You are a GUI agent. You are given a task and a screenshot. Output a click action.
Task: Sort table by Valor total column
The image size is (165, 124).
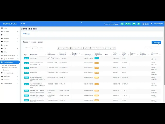tap(117, 54)
